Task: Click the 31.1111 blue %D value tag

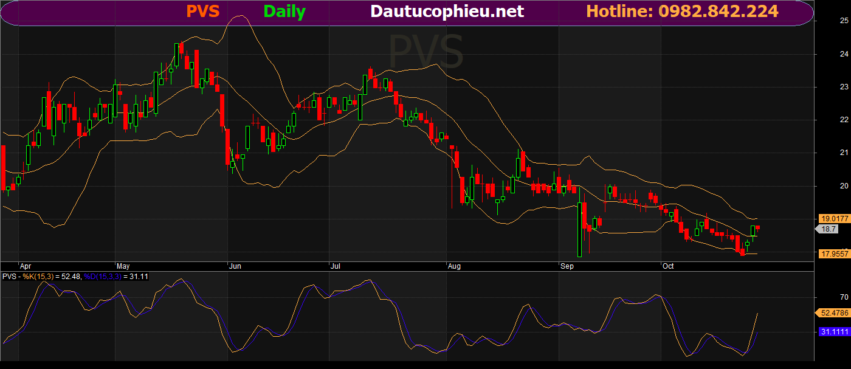Action: [833, 332]
